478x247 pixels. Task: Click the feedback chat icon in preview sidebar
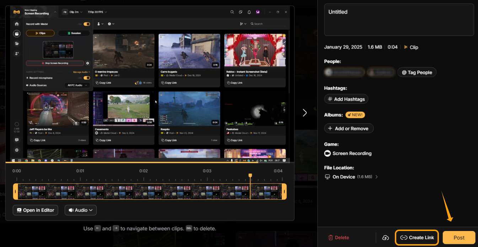(x=17, y=140)
